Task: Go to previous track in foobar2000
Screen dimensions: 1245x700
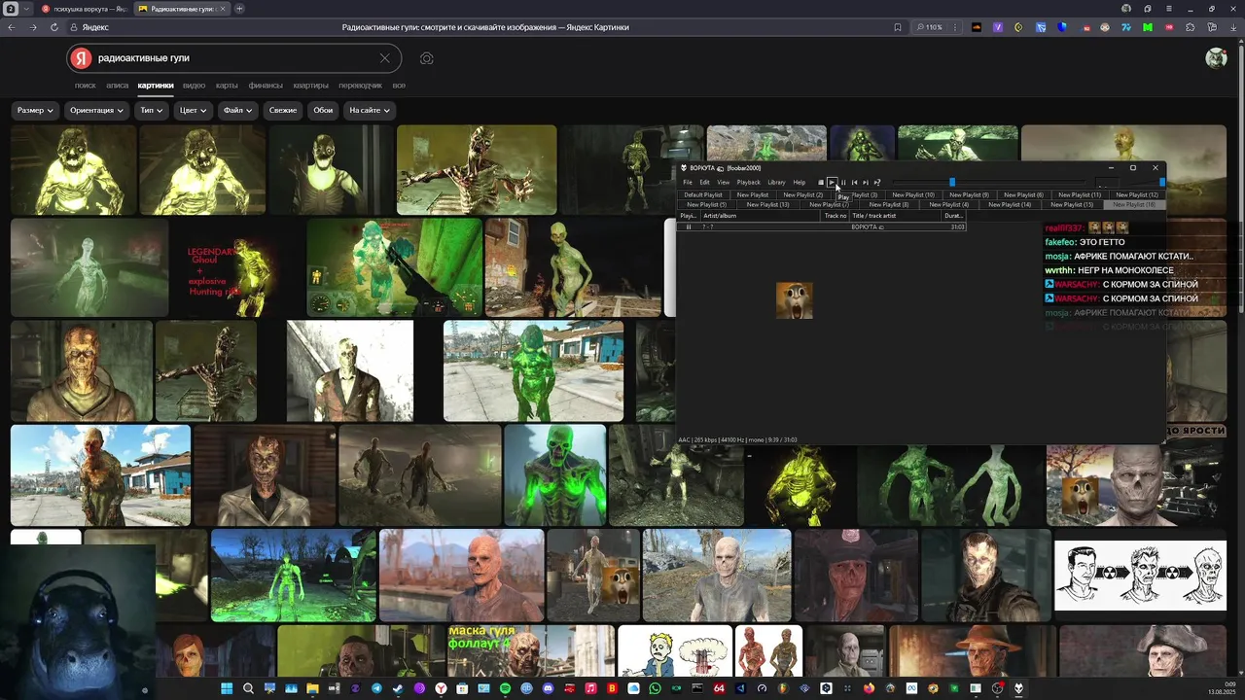Action: (x=854, y=182)
